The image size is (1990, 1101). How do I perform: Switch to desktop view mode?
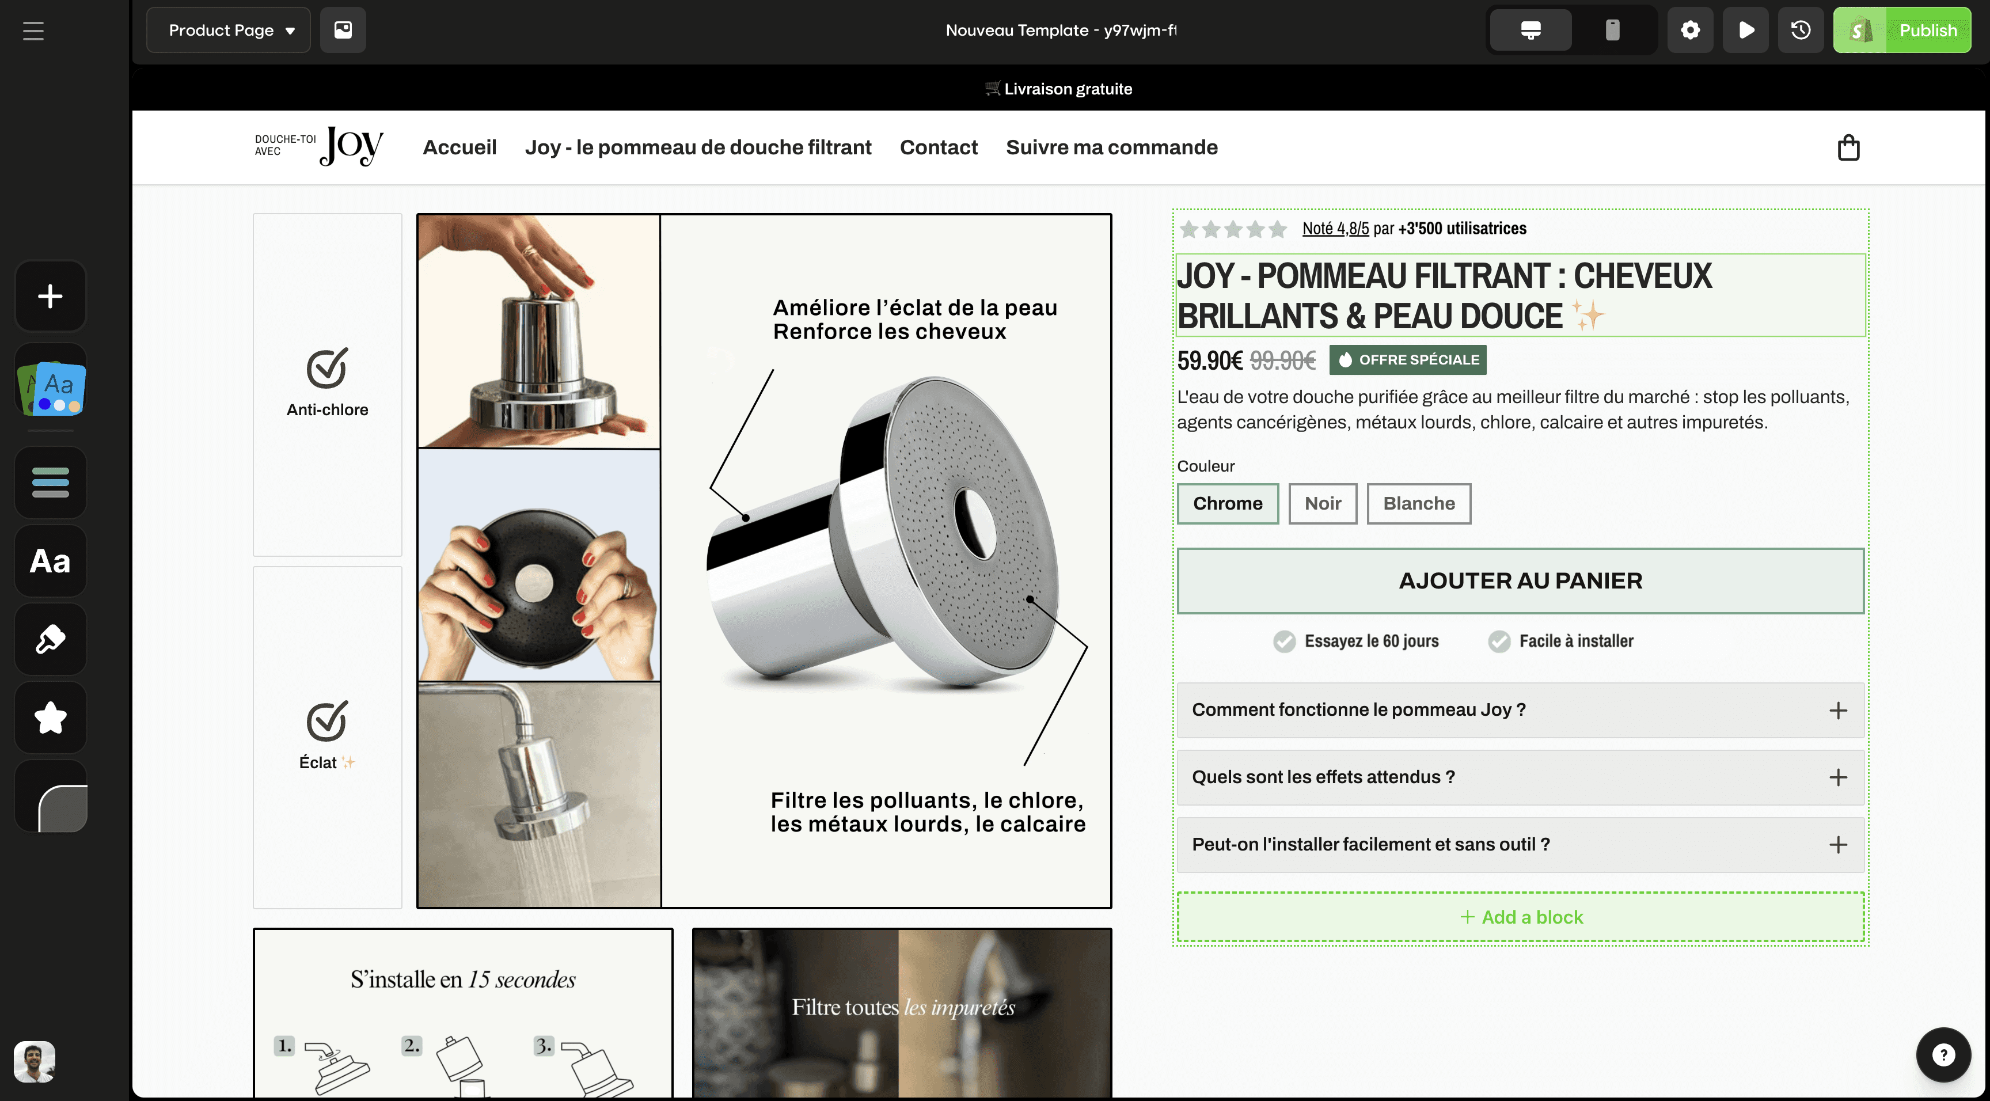[1531, 30]
